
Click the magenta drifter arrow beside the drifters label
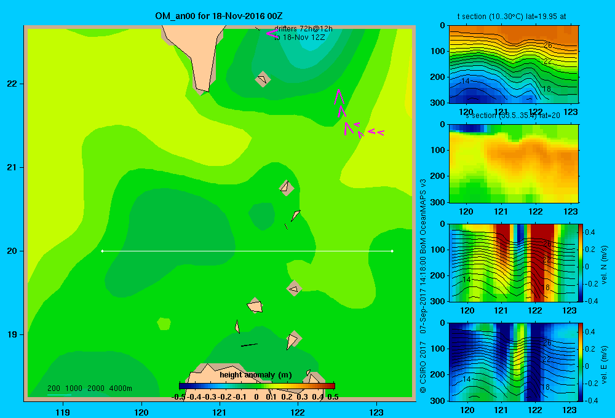(x=272, y=34)
